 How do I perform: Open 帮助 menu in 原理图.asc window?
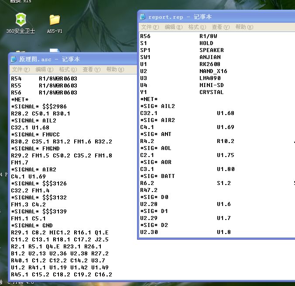(x=115, y=70)
